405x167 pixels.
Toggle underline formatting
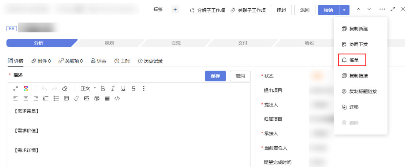coord(123,89)
